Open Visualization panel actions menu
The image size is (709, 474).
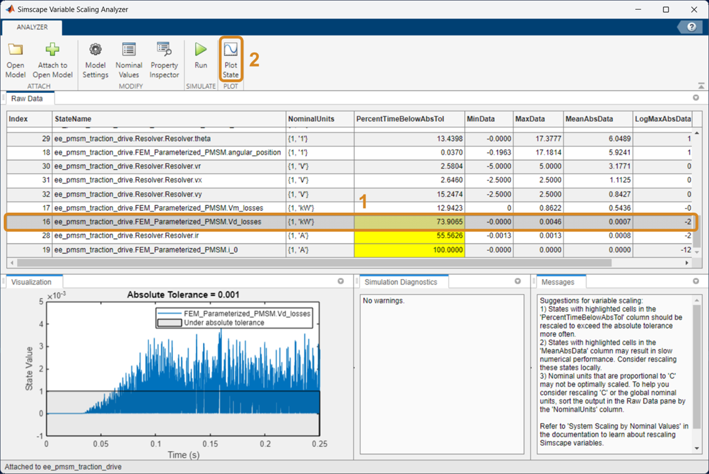click(341, 281)
